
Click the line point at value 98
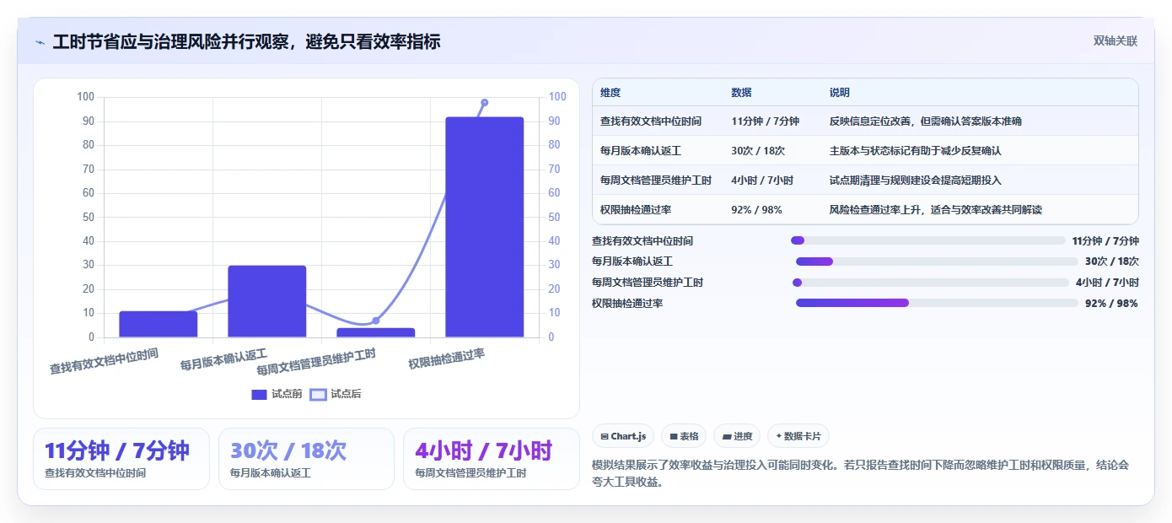(x=485, y=102)
